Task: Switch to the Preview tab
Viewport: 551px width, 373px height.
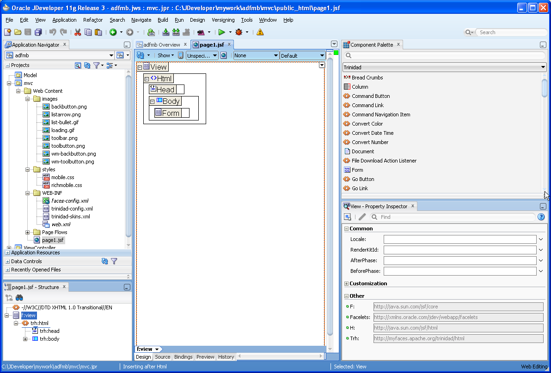Action: (x=205, y=357)
